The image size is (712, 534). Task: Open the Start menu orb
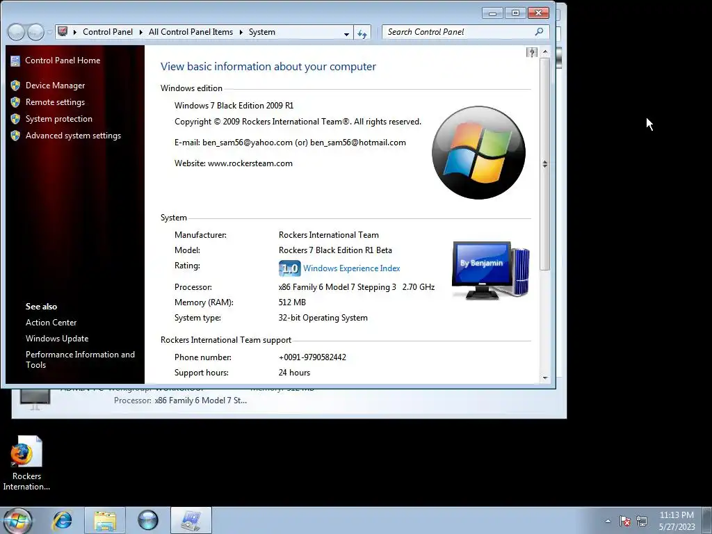[18, 520]
